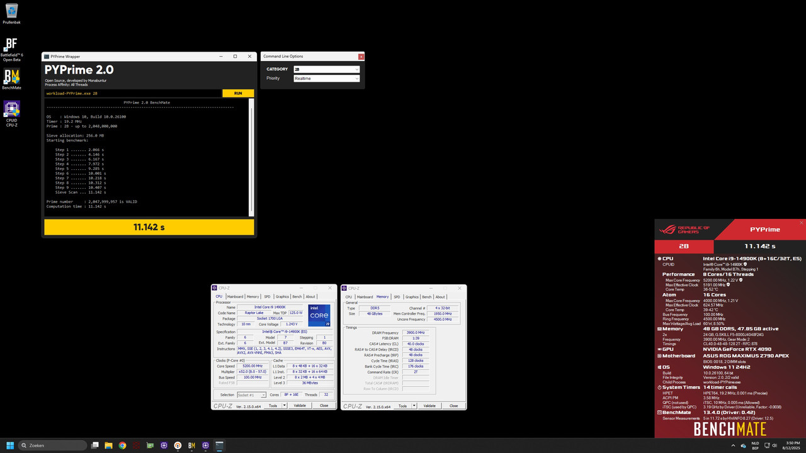Maximize the PYPrime Wrapper window

tap(235, 57)
